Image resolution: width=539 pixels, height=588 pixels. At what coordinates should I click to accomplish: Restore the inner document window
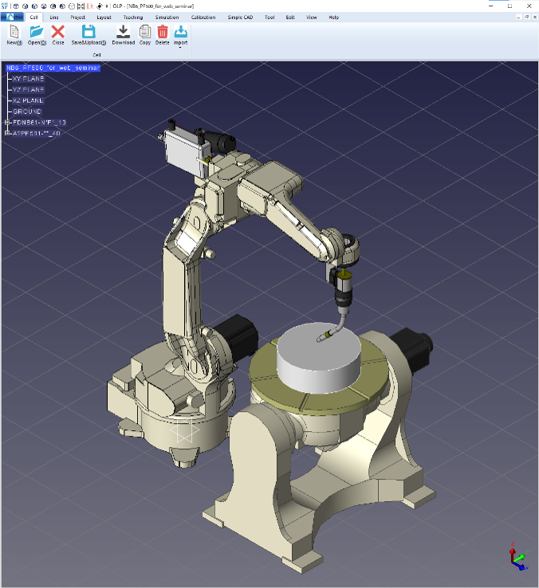pos(525,17)
